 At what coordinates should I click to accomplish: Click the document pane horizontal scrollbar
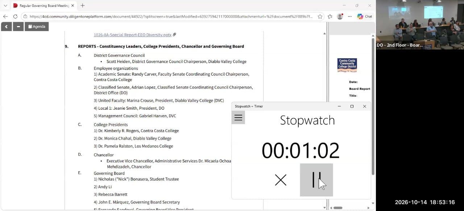click(x=338, y=208)
